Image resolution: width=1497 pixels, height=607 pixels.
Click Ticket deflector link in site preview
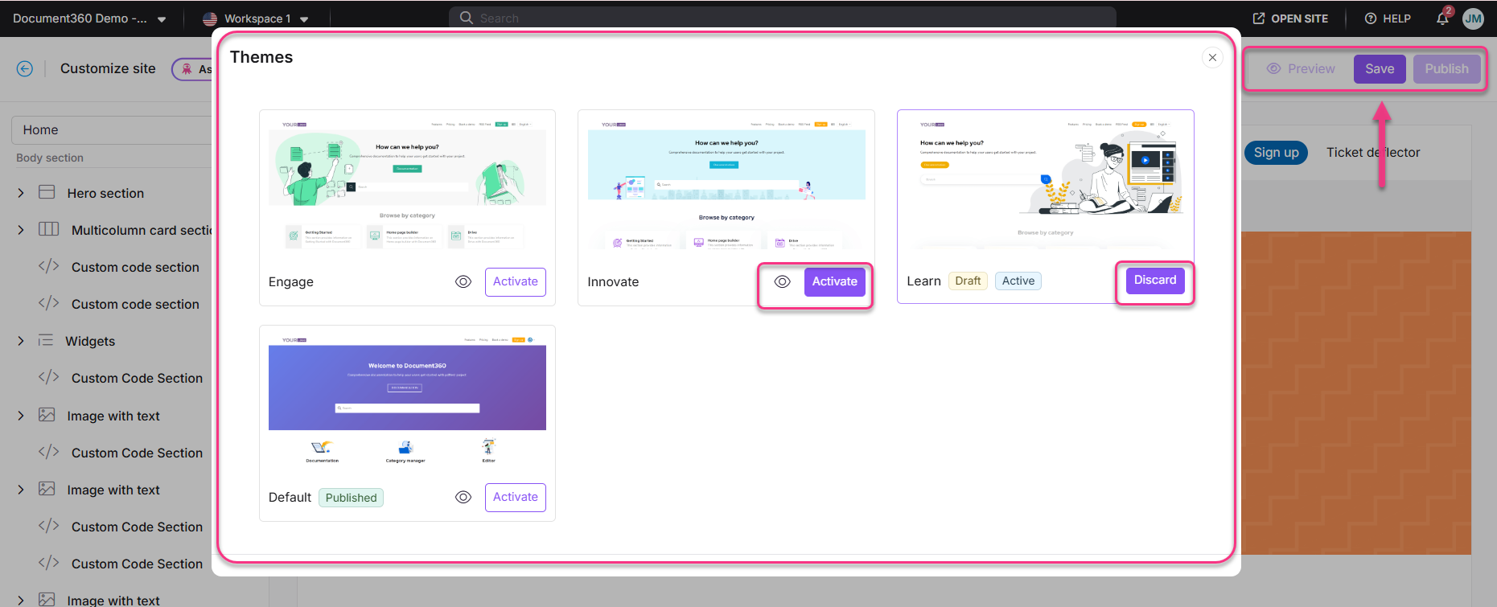(1373, 152)
